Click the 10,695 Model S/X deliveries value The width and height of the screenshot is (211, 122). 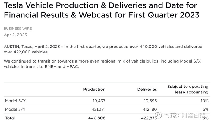pyautogui.click(x=149, y=100)
